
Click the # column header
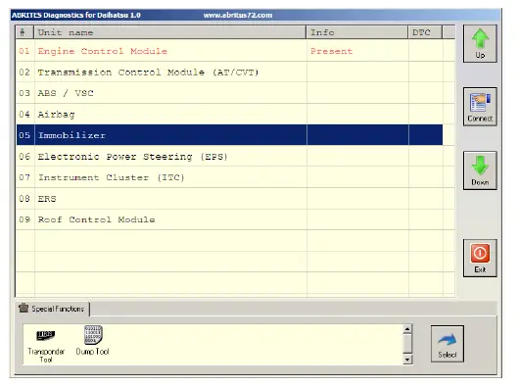point(24,32)
